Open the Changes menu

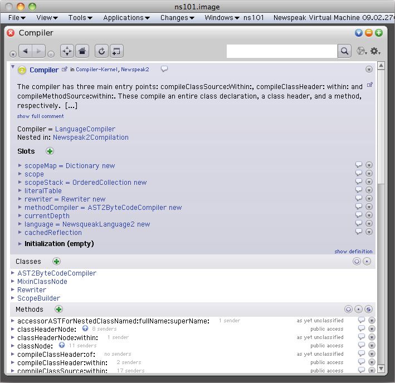pyautogui.click(x=177, y=18)
